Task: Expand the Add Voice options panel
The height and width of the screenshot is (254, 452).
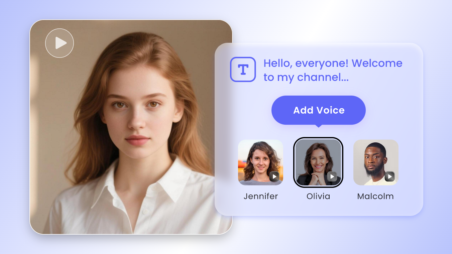Action: coord(318,110)
